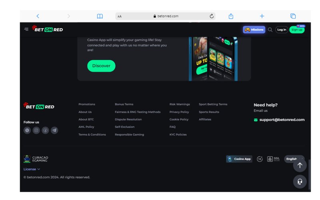Expand the License dropdown

[32, 169]
